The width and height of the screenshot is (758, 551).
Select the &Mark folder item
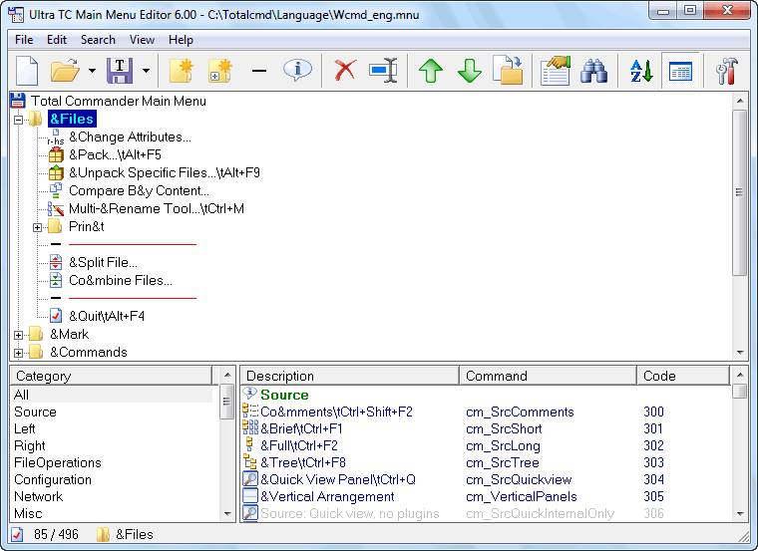(69, 334)
